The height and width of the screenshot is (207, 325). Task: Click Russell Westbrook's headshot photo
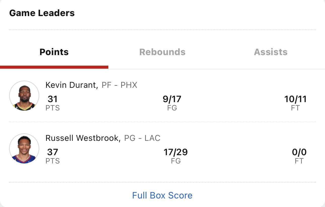coord(24,149)
